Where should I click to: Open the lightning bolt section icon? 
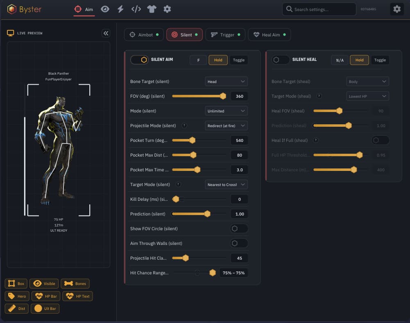click(x=120, y=9)
